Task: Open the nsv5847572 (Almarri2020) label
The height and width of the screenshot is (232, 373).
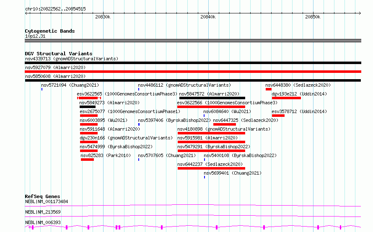Action: pos(209,94)
